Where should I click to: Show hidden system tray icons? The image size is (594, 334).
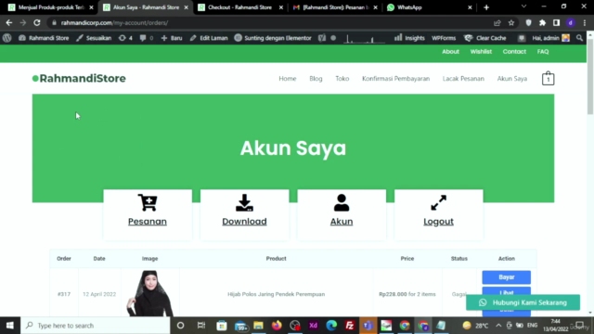point(498,326)
